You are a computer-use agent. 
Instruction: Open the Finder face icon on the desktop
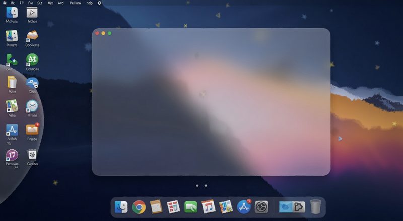(x=12, y=13)
